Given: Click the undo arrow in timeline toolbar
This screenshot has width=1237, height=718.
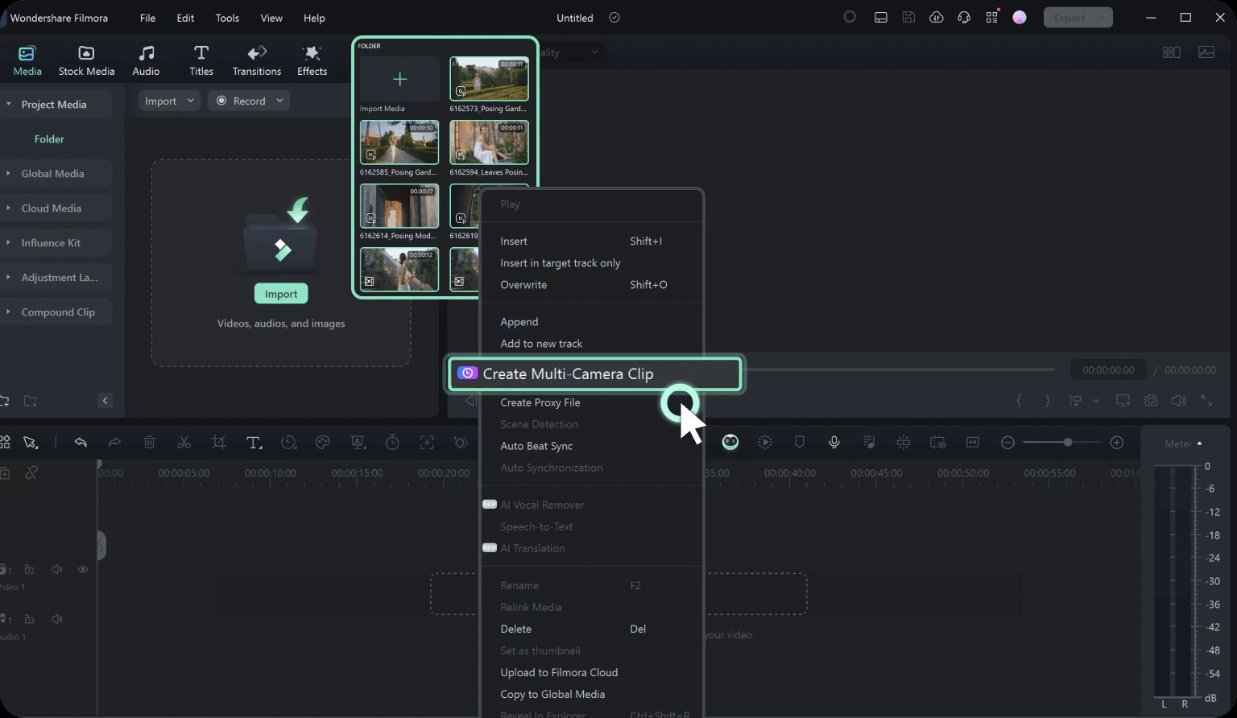Looking at the screenshot, I should (81, 442).
